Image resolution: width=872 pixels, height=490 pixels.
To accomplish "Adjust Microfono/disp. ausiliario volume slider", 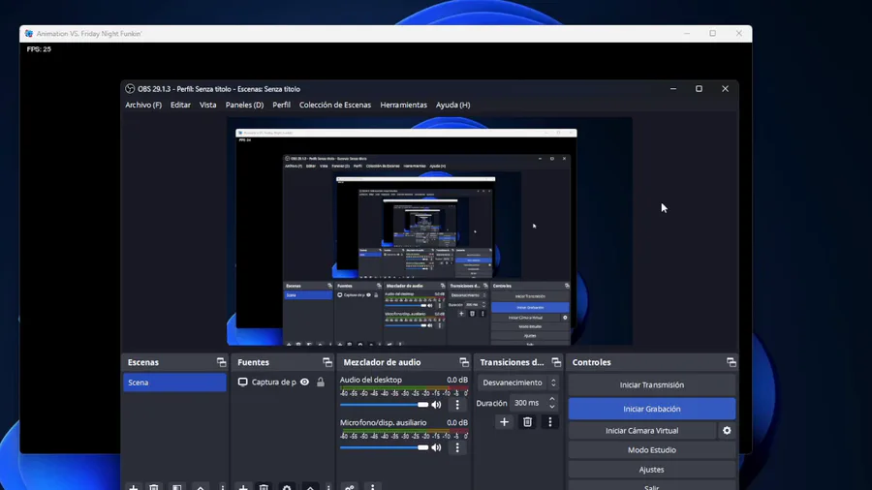I will pyautogui.click(x=385, y=447).
